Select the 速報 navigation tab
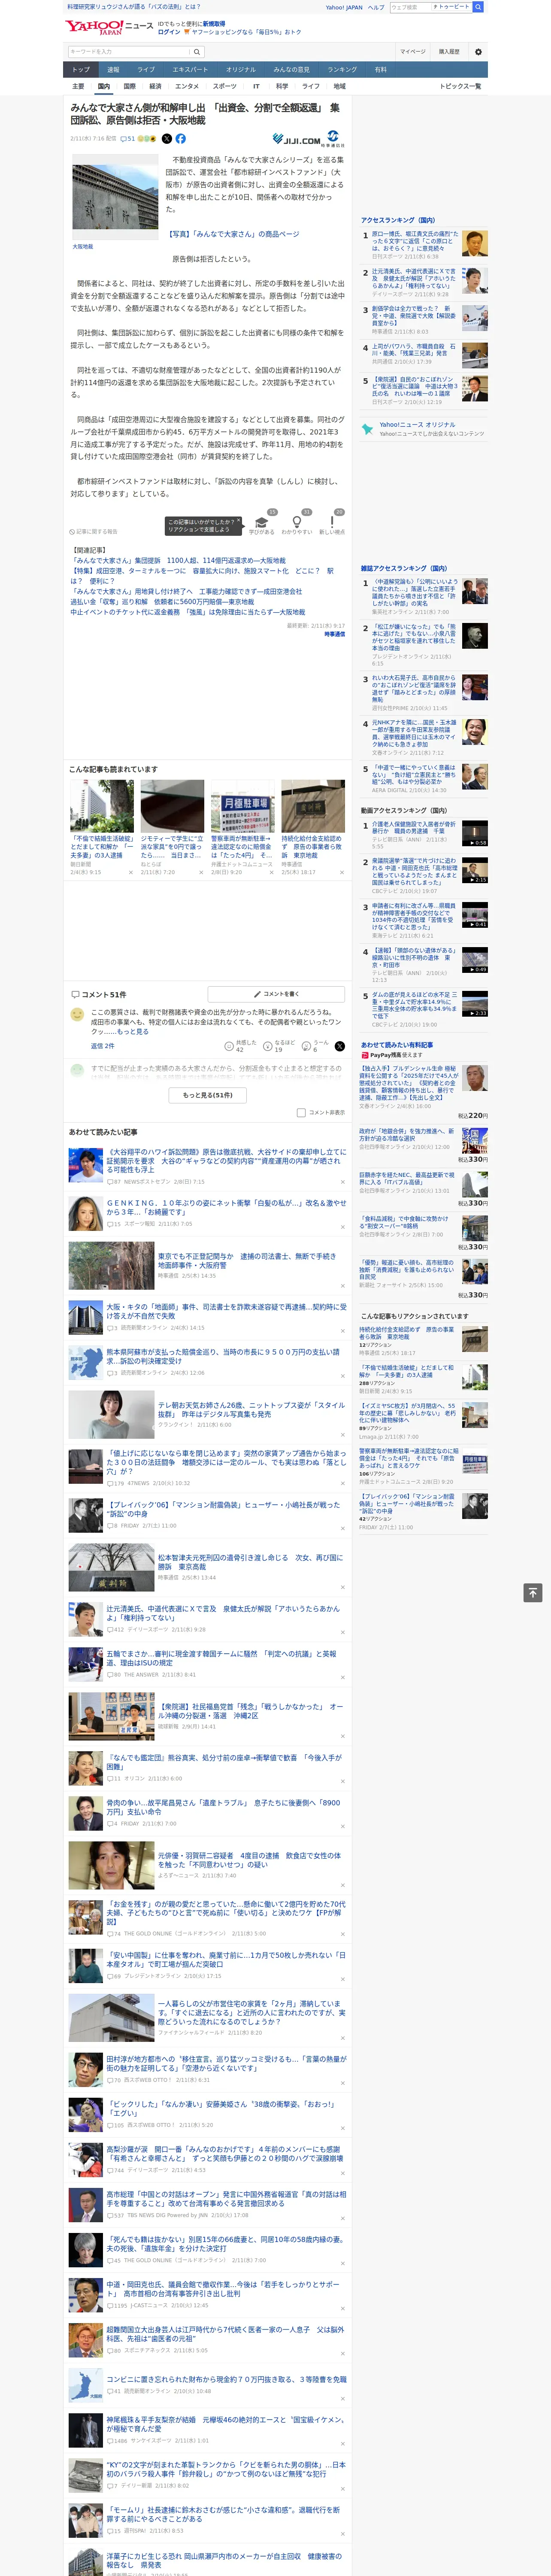551x2576 pixels. 113,70
